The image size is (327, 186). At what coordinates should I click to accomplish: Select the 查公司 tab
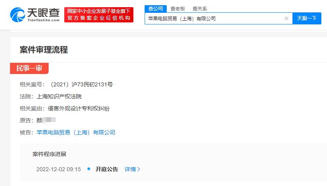coord(155,9)
